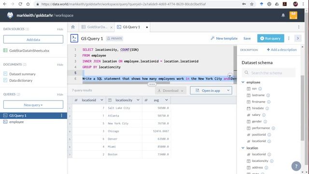Select the hiredate field in schema
This screenshot has height=174, width=309.
257,108
